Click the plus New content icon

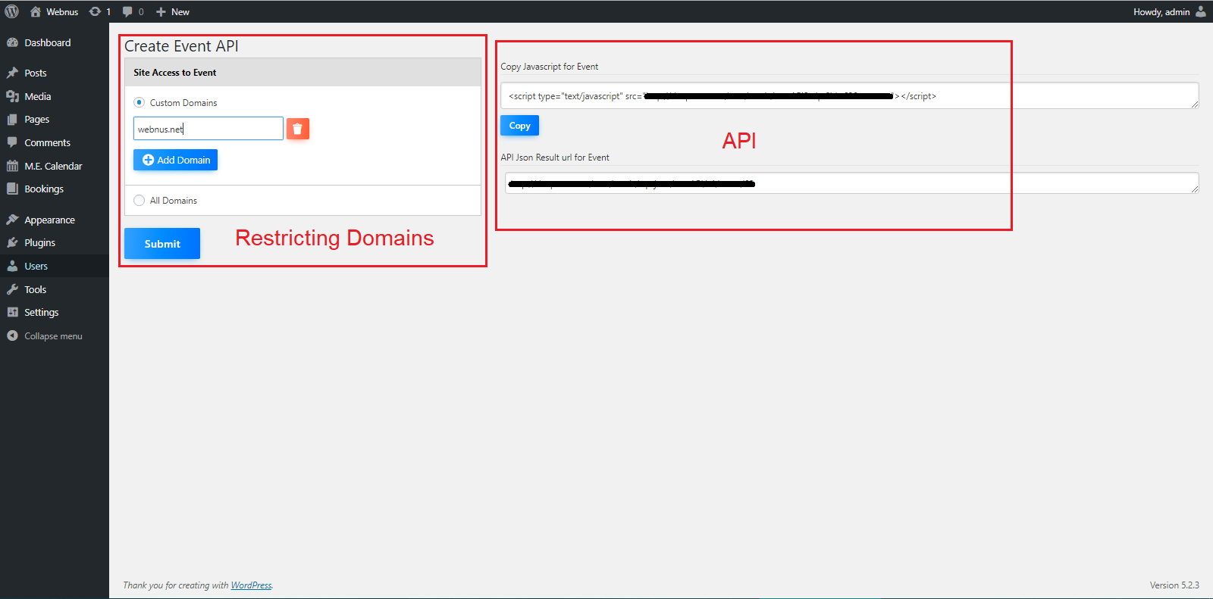[161, 11]
